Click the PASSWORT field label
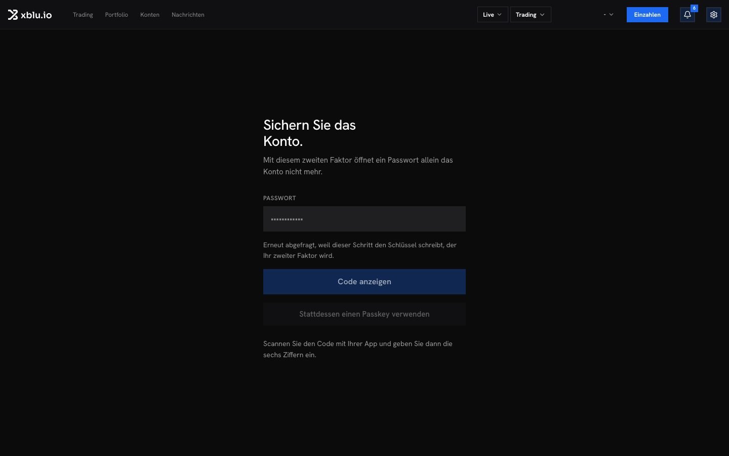Image resolution: width=729 pixels, height=456 pixels. [x=279, y=198]
